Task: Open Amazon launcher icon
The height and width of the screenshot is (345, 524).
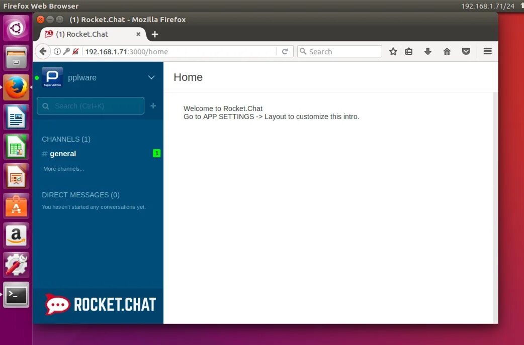Action: click(x=16, y=236)
